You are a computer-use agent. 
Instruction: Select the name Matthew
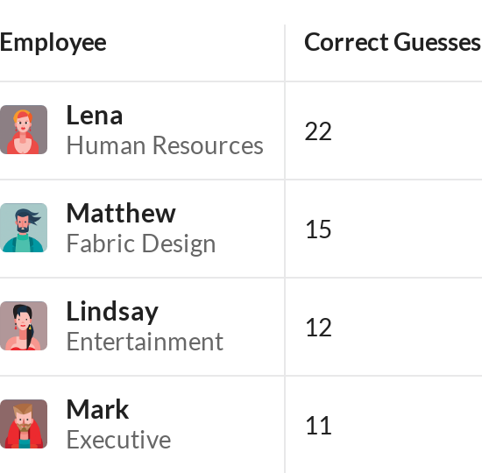121,213
